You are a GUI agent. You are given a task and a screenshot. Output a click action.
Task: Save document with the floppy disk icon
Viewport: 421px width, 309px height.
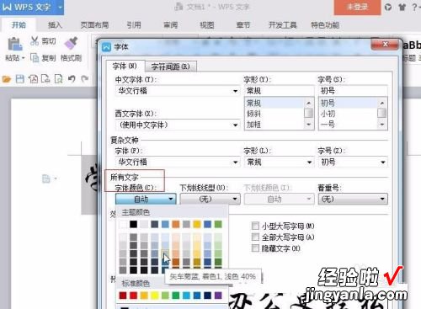click(x=19, y=79)
